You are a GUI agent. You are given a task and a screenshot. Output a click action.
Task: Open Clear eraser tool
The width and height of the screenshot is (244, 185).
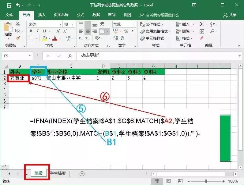202,38
